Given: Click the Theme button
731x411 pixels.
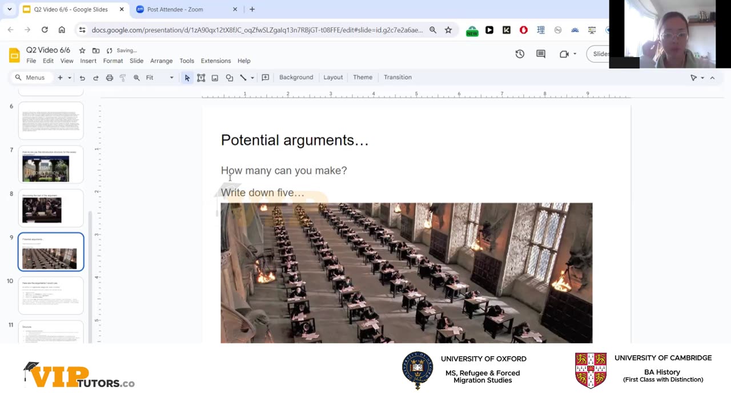Looking at the screenshot, I should pos(363,78).
